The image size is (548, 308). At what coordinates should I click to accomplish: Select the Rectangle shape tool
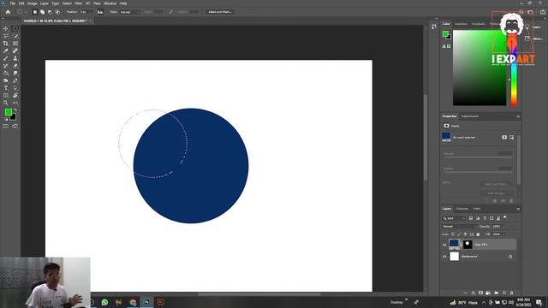point(6,95)
